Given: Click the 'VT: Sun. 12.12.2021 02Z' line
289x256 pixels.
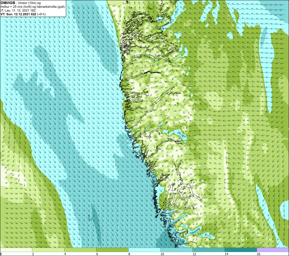Looking at the screenshot, I should pos(18,14).
